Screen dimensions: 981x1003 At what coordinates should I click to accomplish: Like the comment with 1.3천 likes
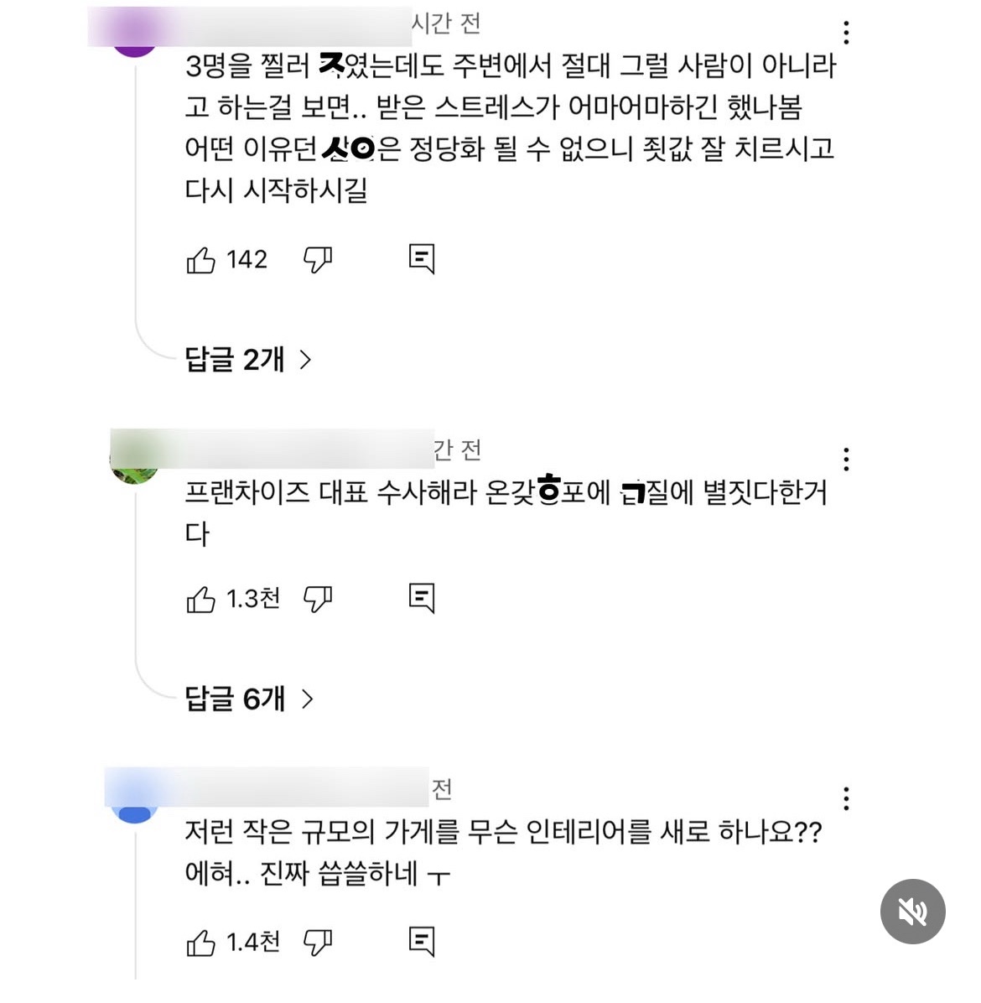(201, 599)
